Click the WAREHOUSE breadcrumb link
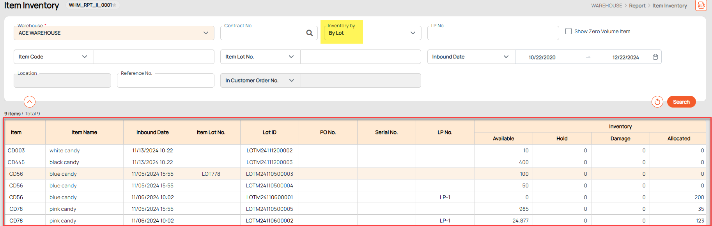712x226 pixels. coord(606,6)
